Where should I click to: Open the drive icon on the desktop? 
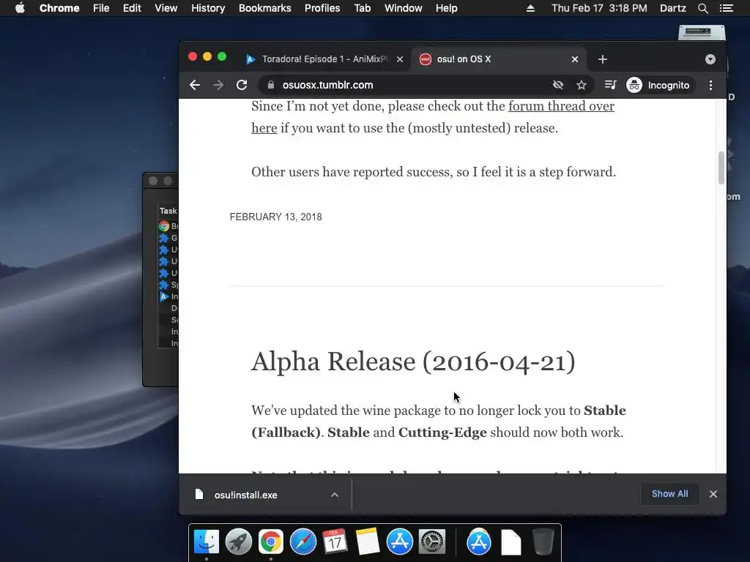(x=702, y=32)
